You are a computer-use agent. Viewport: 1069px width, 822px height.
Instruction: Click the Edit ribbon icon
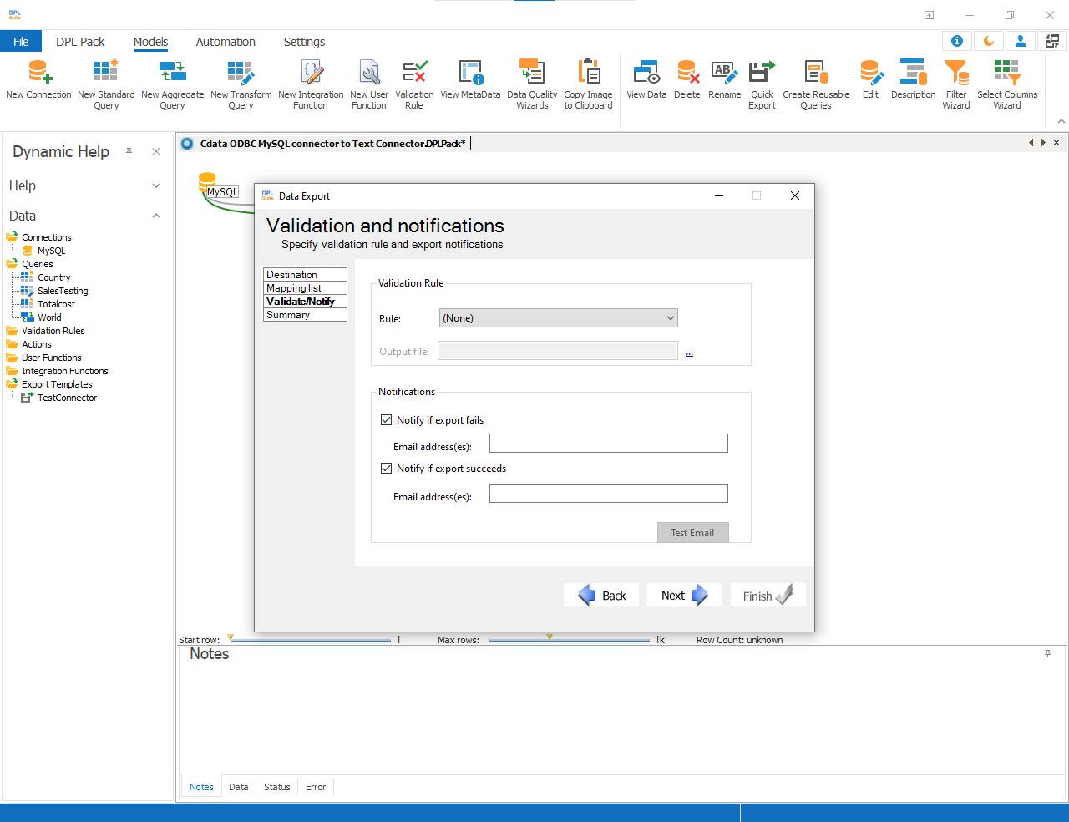point(870,80)
